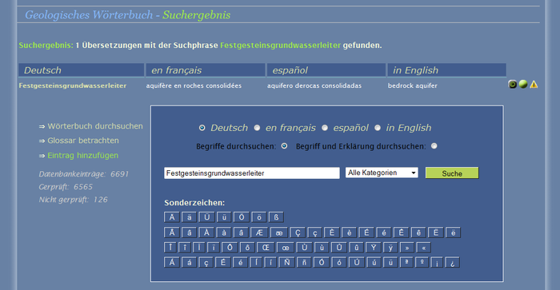Insert the inverted exclamation mark ¡

[437, 263]
